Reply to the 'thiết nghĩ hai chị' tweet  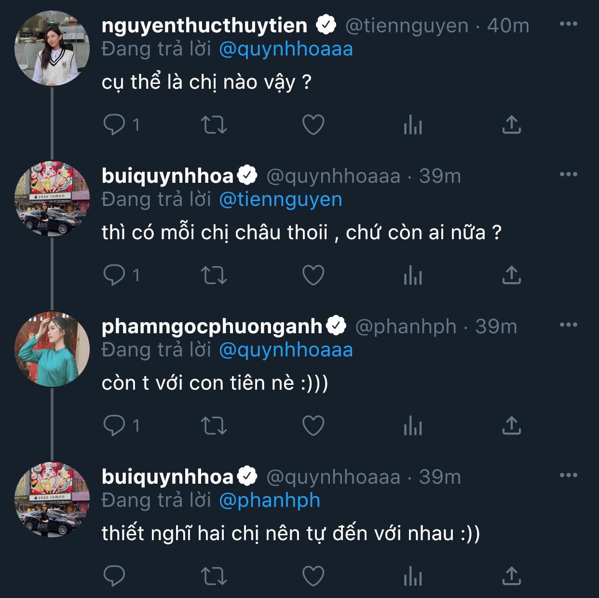pyautogui.click(x=114, y=576)
